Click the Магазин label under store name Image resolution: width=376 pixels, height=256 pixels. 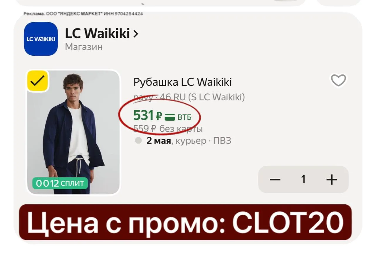(x=84, y=47)
